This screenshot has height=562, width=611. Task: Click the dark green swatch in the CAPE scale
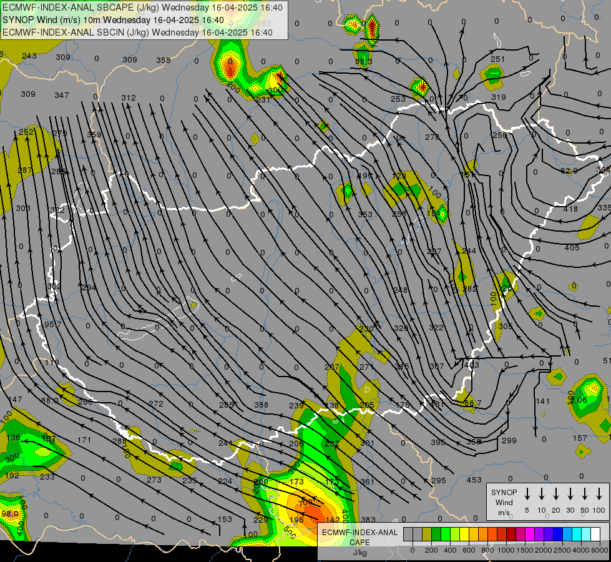(x=436, y=534)
